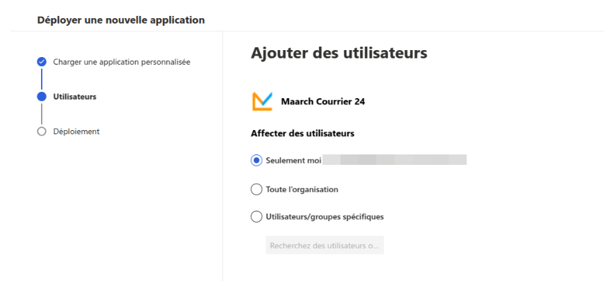Click the empty Déploiement step circle
This screenshot has width=604, height=281.
point(42,131)
